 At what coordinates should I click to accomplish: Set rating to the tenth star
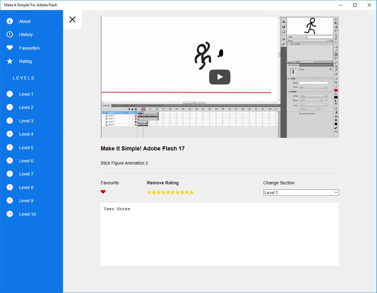191,192
